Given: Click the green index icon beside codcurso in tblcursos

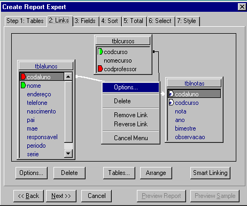Looking at the screenshot, I should [101, 52].
